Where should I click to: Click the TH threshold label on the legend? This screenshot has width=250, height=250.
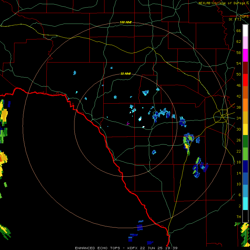(239, 217)
